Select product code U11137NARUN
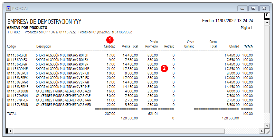This screenshot has width=275, height=139. [x=18, y=100]
